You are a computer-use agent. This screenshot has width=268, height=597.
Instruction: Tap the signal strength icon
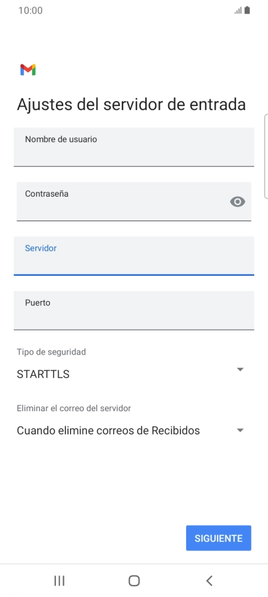coord(238,11)
